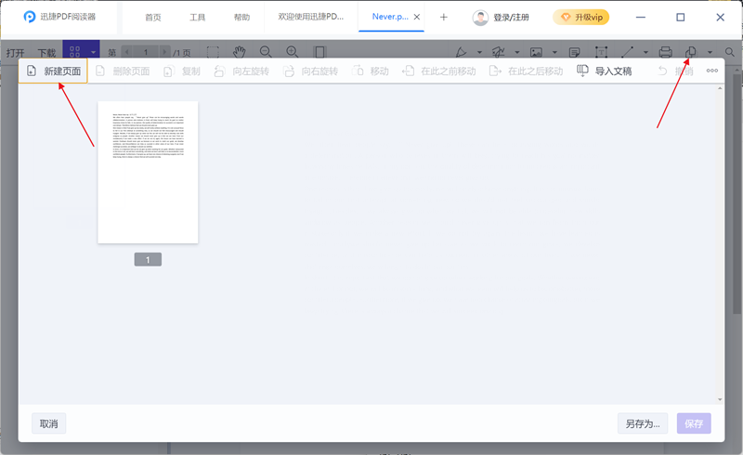
Task: Go to previous page arrow in toolbar
Action: (127, 52)
